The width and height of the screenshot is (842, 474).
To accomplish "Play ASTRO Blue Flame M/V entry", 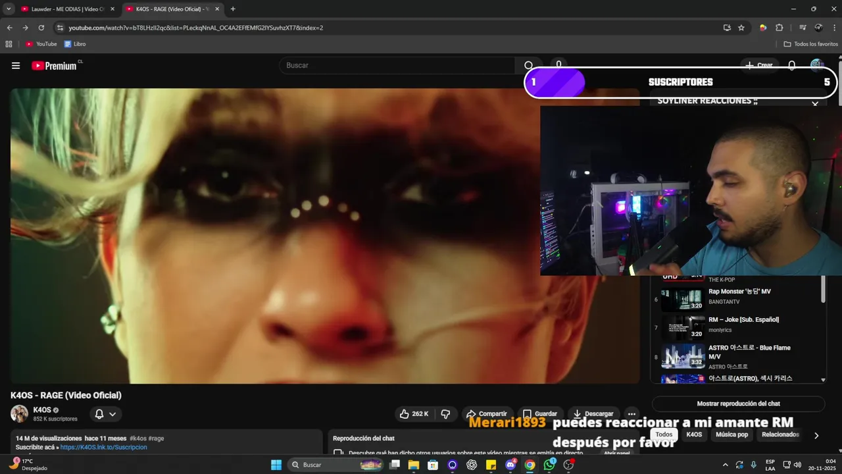I will (749, 352).
